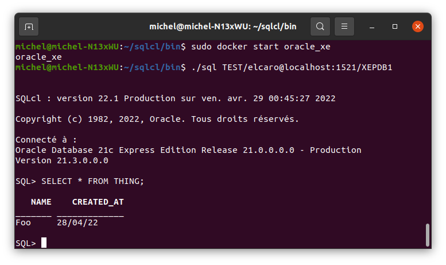Image resolution: width=446 pixels, height=265 pixels.
Task: Click the NAME column header
Action: tap(41, 202)
